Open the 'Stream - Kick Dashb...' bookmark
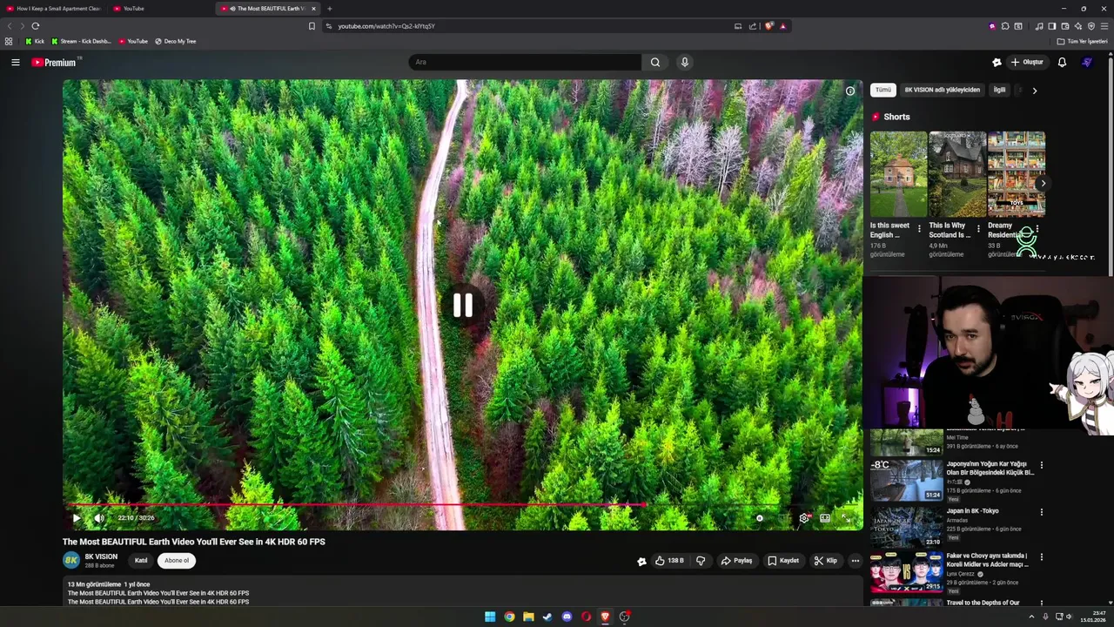This screenshot has height=627, width=1114. coord(81,41)
